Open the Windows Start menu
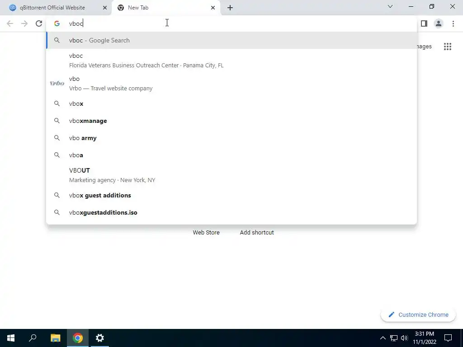The width and height of the screenshot is (463, 347). pyautogui.click(x=11, y=338)
